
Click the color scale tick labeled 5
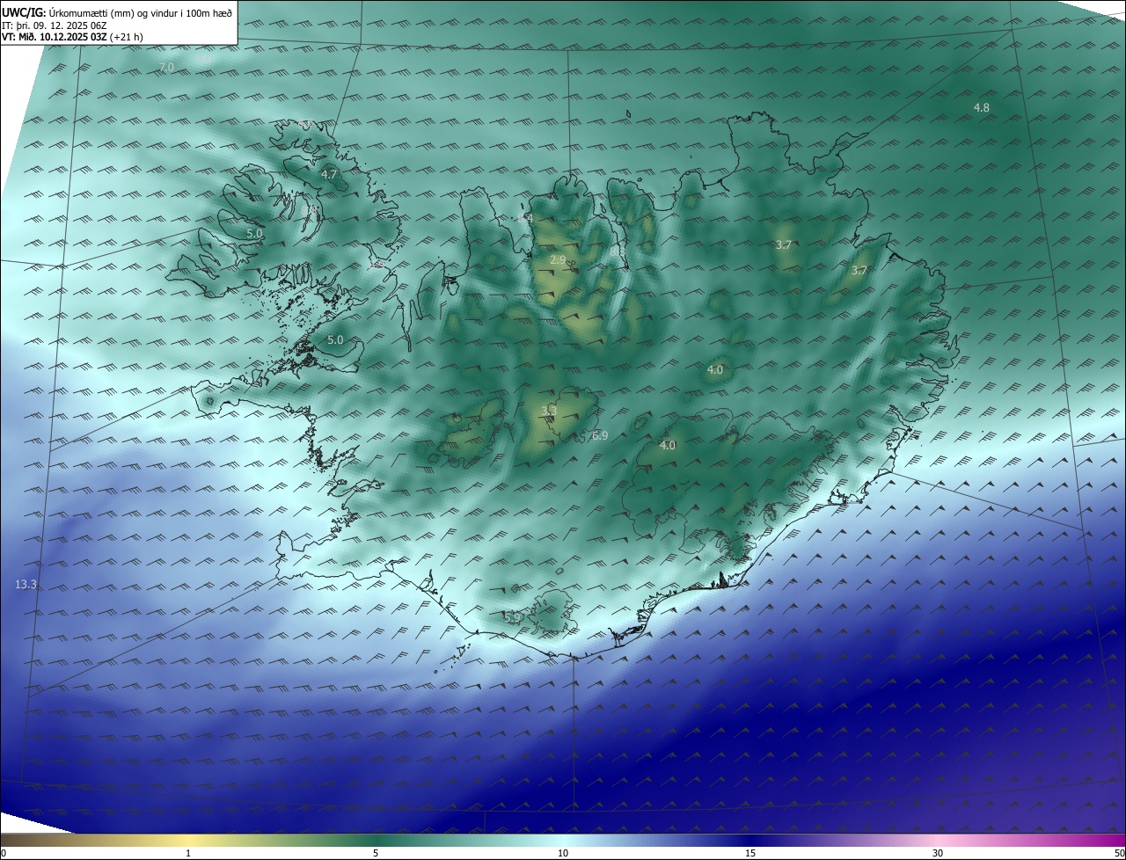tap(376, 853)
